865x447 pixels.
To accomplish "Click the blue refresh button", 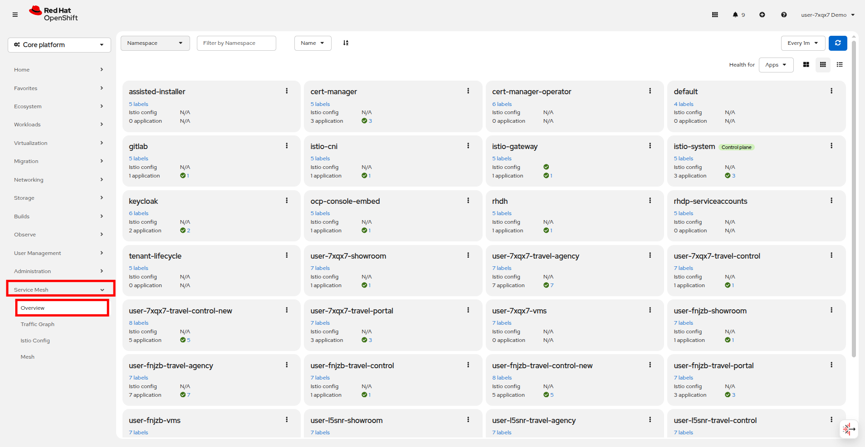I will pos(838,43).
